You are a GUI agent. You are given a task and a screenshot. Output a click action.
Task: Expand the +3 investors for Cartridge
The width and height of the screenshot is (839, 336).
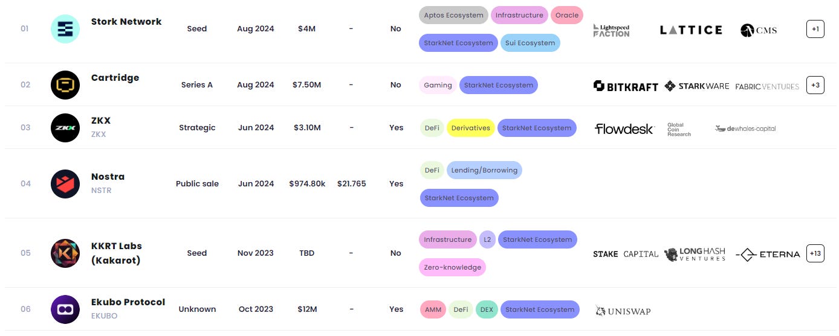815,86
